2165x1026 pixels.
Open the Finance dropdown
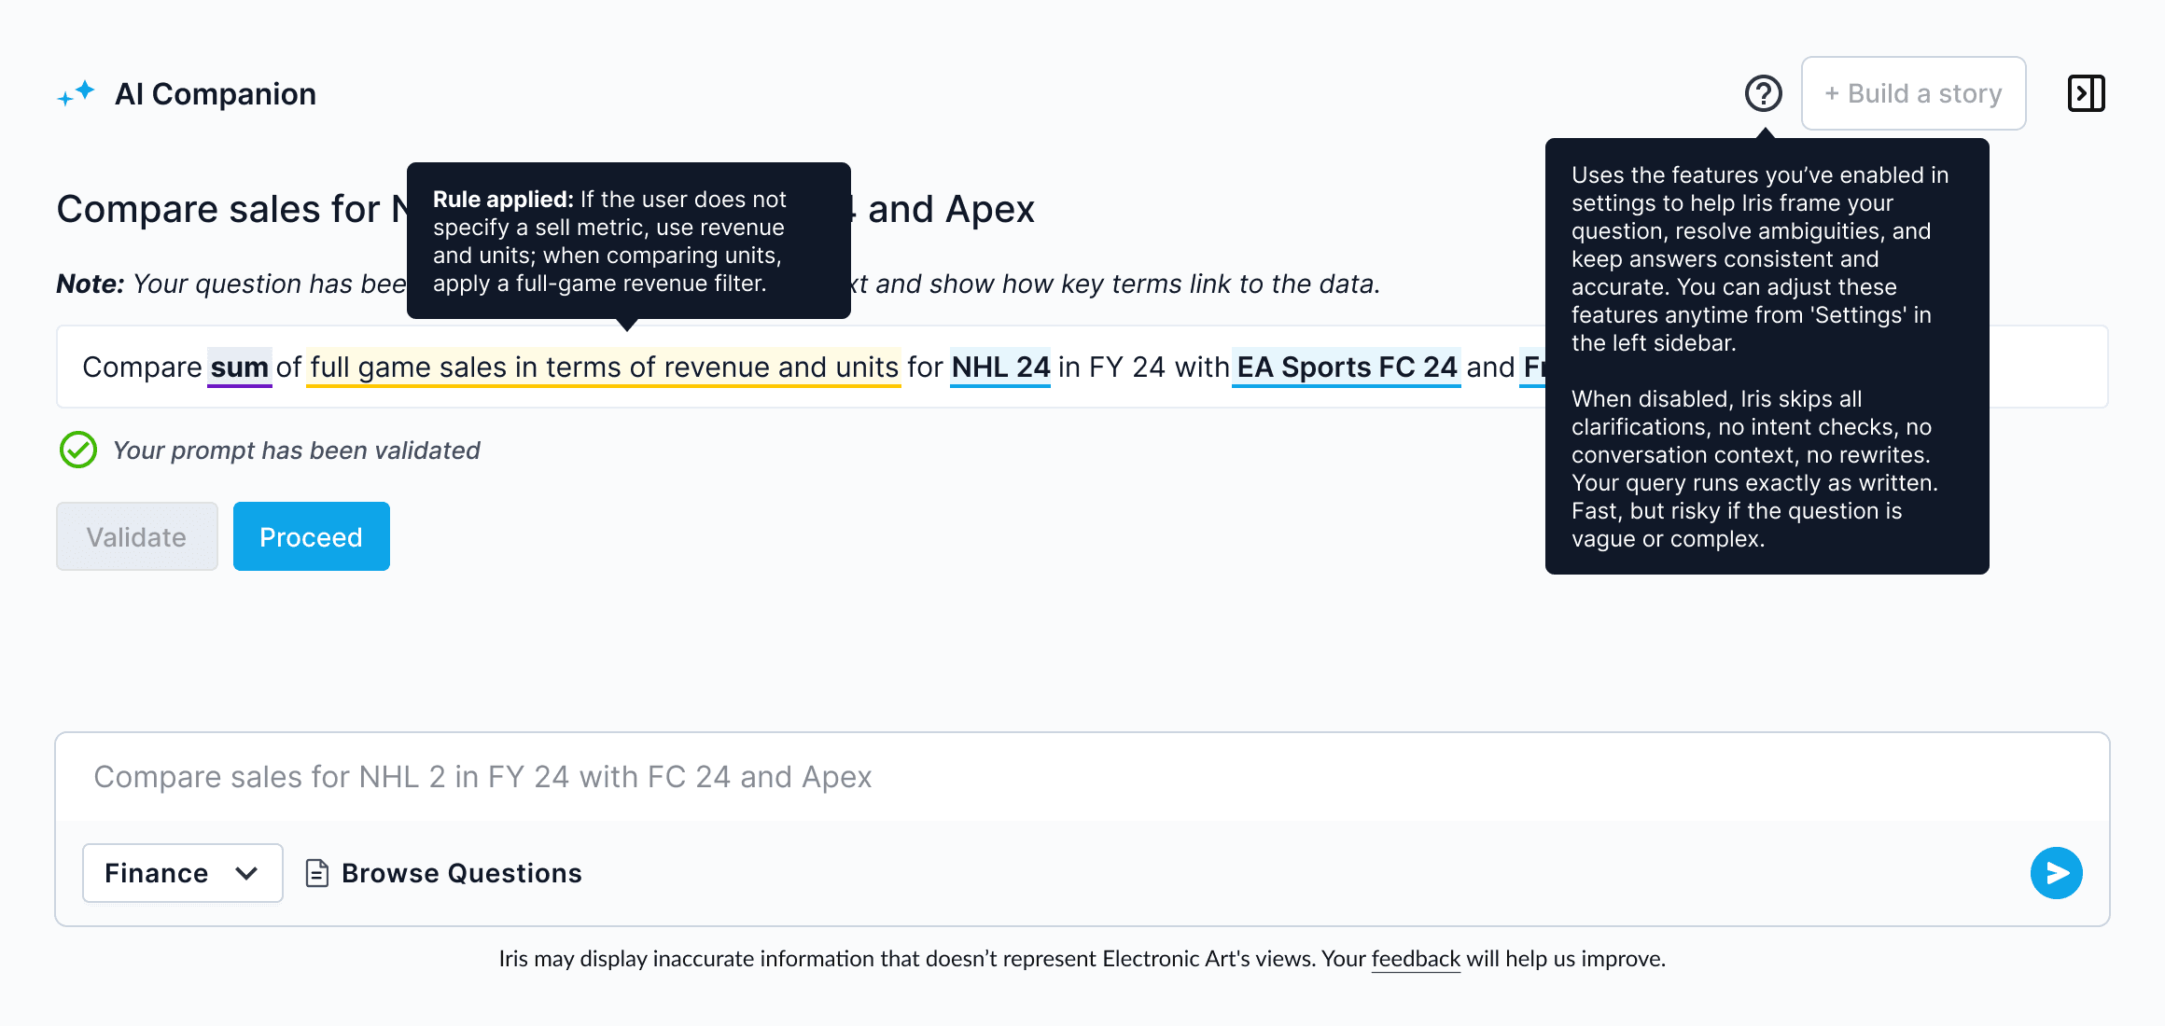coord(182,873)
